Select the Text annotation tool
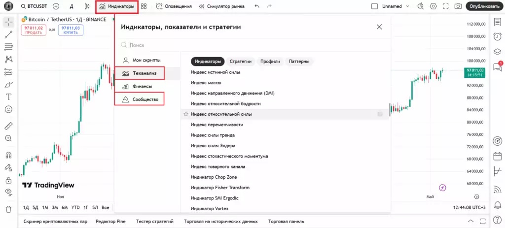 [9, 97]
